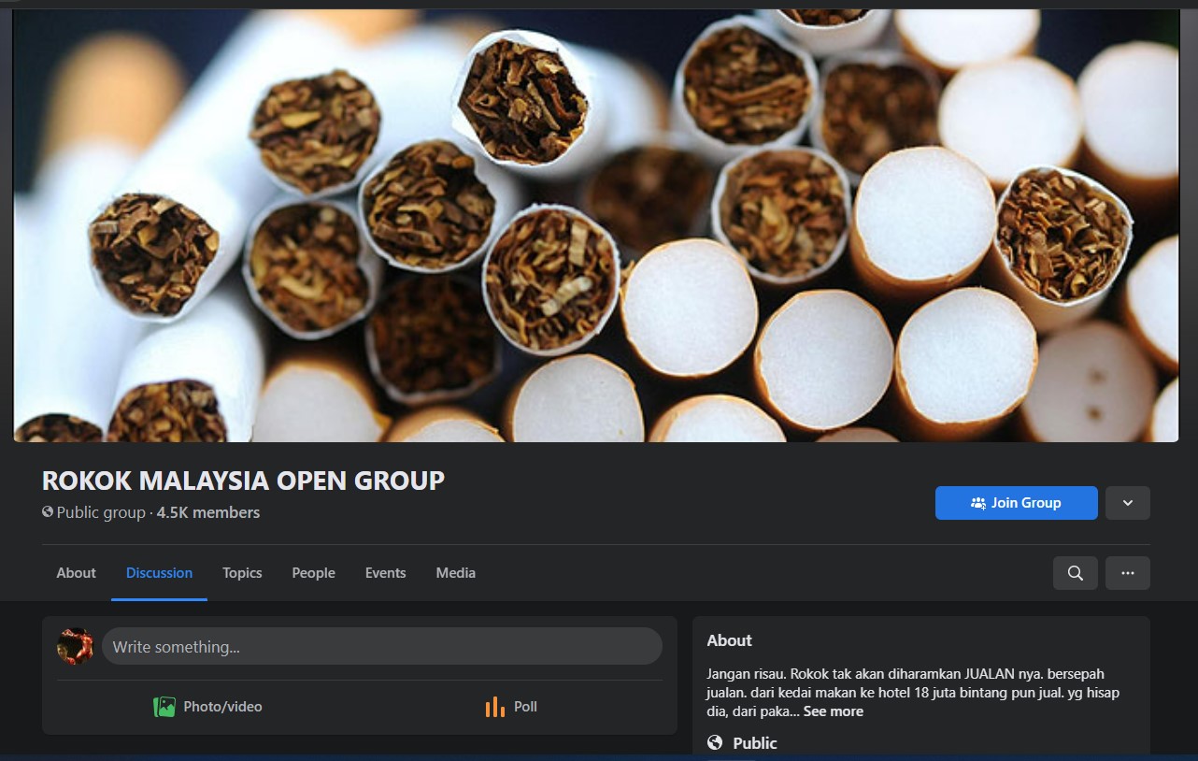The height and width of the screenshot is (761, 1198).
Task: Add a Photo/video to post
Action: click(x=207, y=707)
